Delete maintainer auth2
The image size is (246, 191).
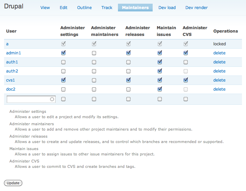pos(219,71)
